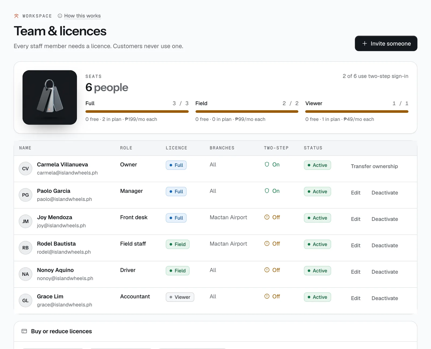The height and width of the screenshot is (349, 431).
Task: Deactivate Nonoy Aquino
Action: tap(385, 272)
